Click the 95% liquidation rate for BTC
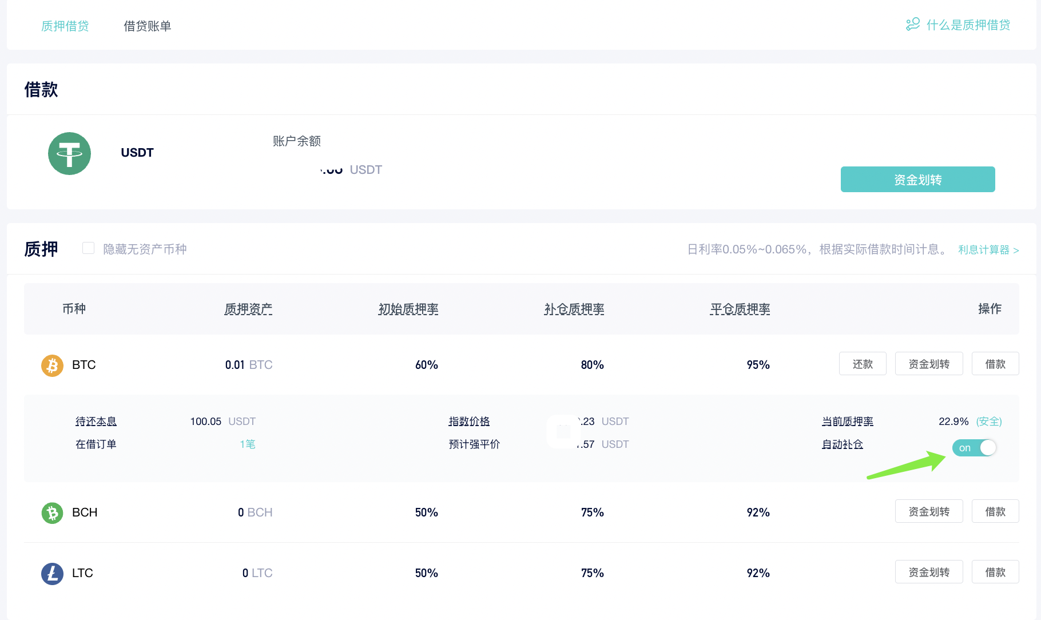Viewport: 1041px width, 620px height. tap(758, 365)
